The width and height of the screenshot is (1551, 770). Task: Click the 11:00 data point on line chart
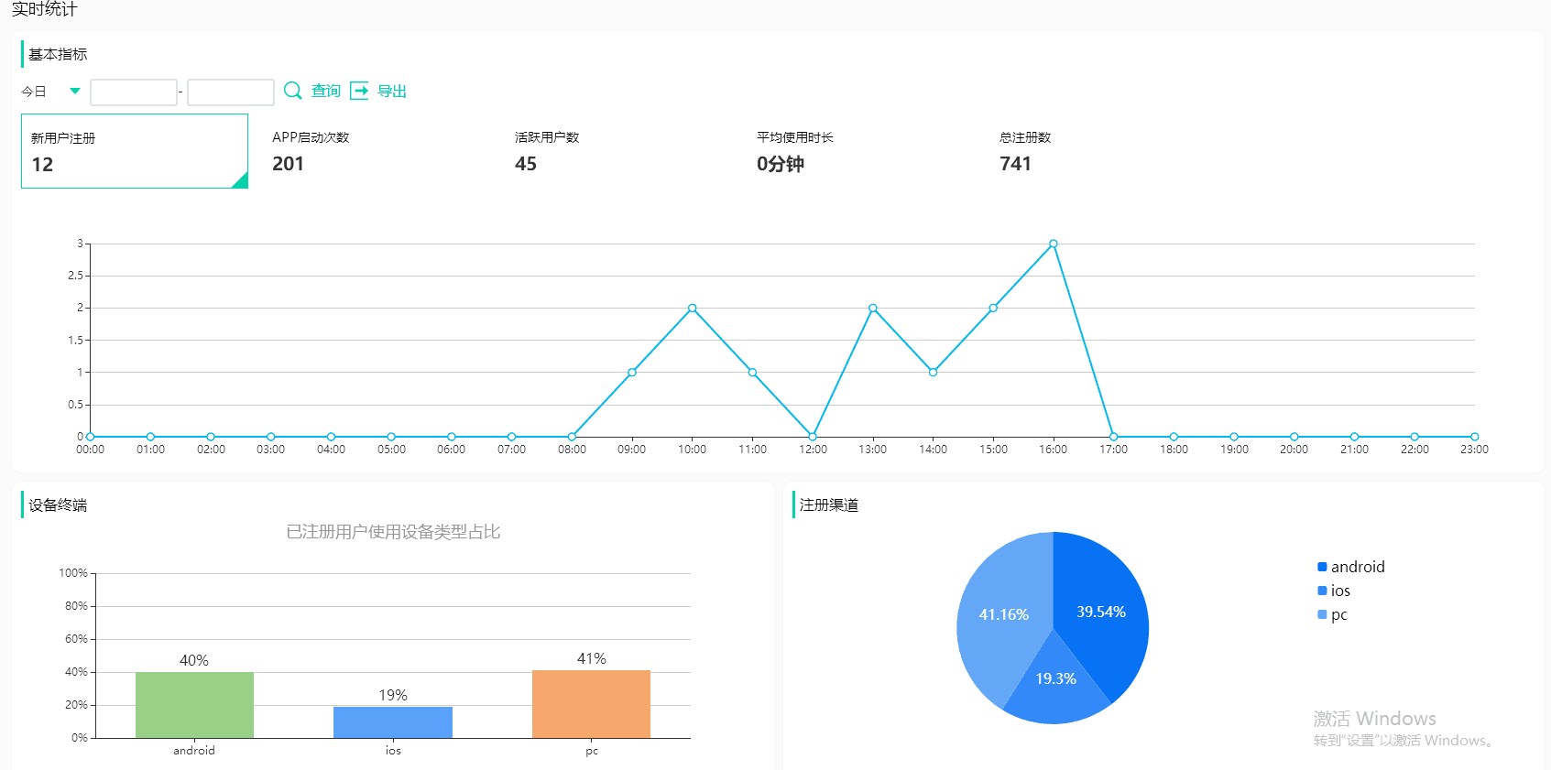[x=752, y=372]
